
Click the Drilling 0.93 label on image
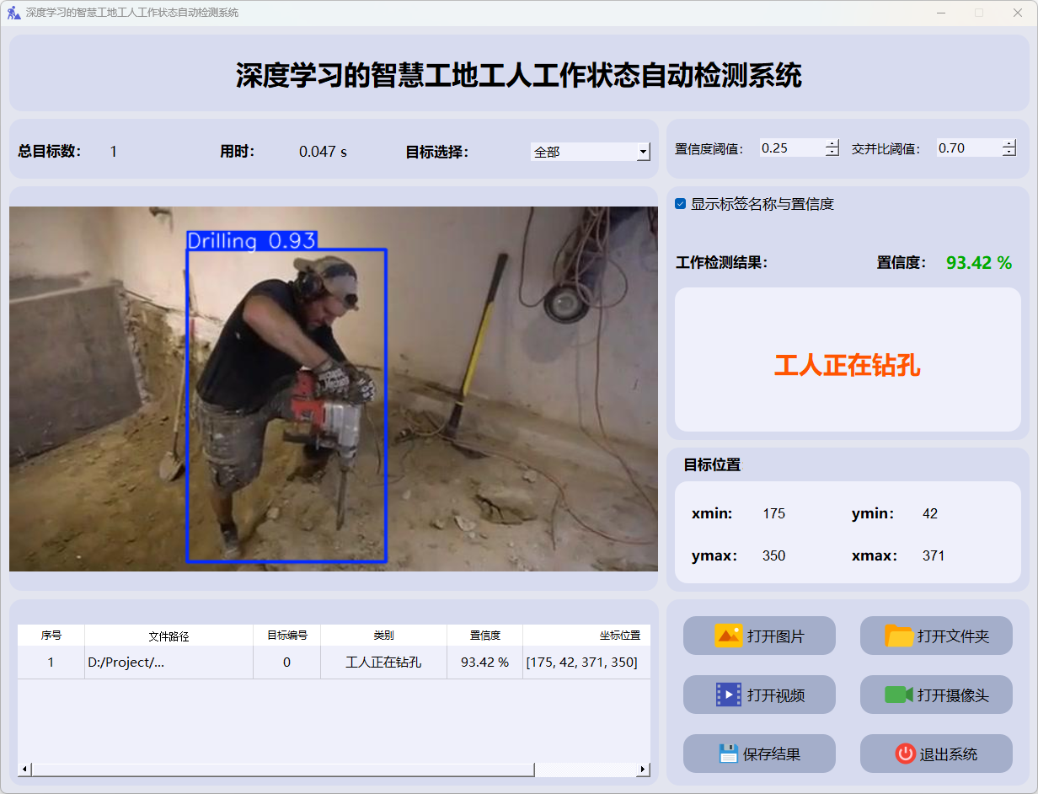tap(251, 241)
